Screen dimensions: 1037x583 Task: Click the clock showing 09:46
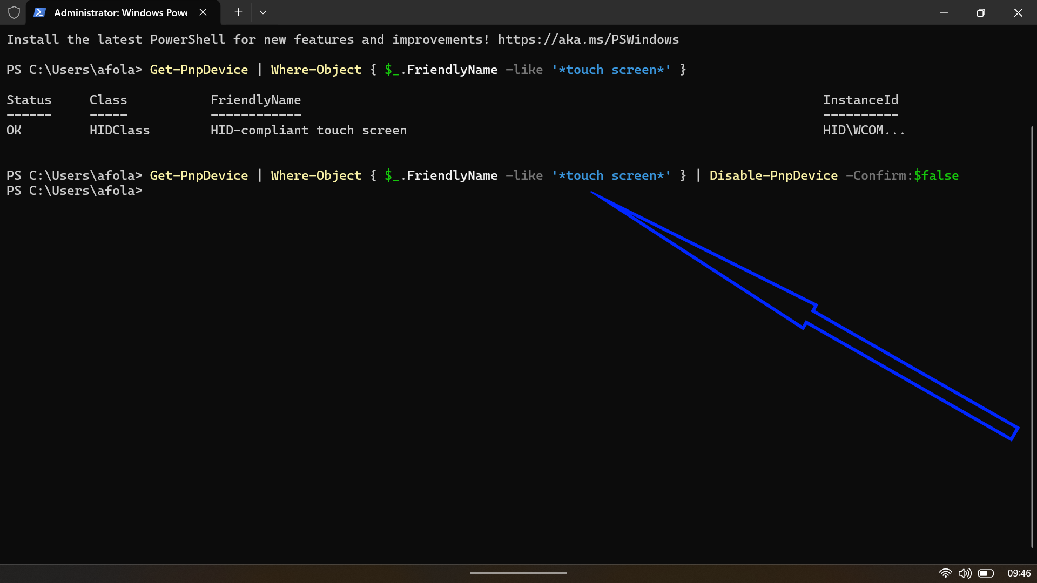coord(1019,573)
